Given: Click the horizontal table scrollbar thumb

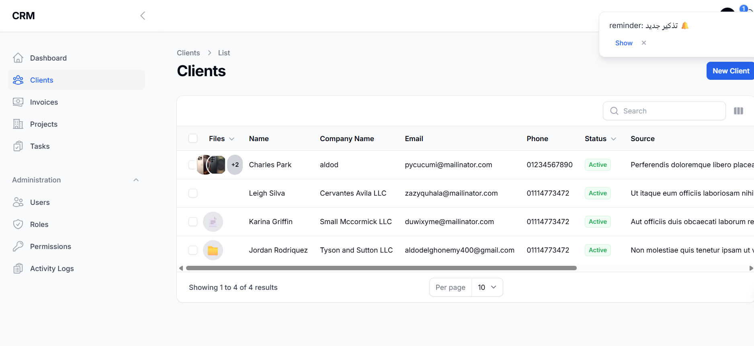Looking at the screenshot, I should point(381,268).
